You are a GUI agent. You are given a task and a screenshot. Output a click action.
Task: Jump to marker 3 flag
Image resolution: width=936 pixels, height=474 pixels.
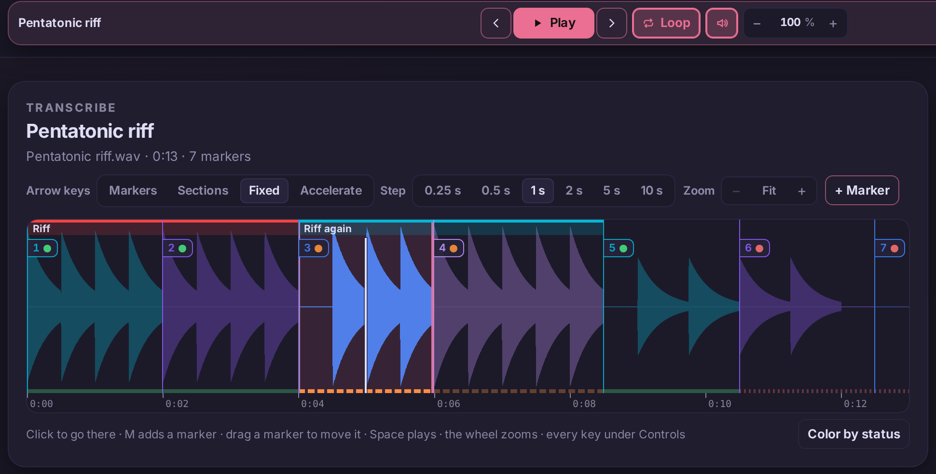point(314,248)
